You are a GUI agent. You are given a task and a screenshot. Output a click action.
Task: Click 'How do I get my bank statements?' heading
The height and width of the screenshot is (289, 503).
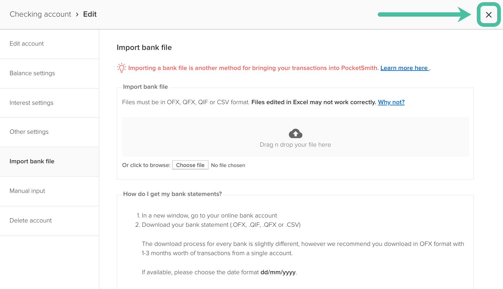coord(172,194)
